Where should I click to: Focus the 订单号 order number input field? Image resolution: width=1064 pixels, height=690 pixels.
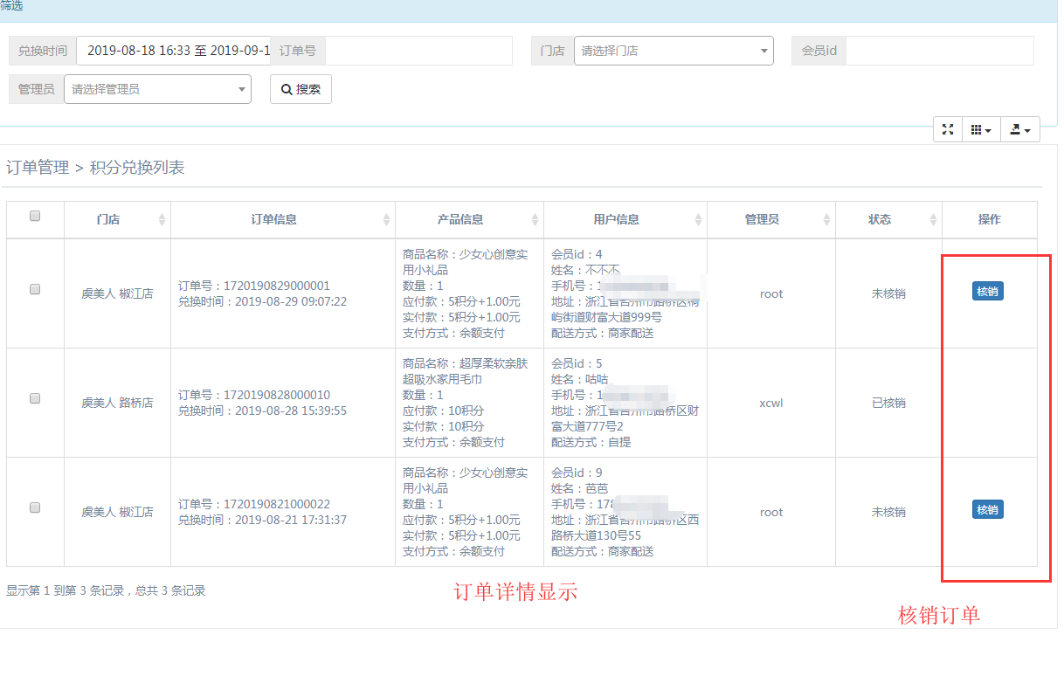tap(418, 51)
